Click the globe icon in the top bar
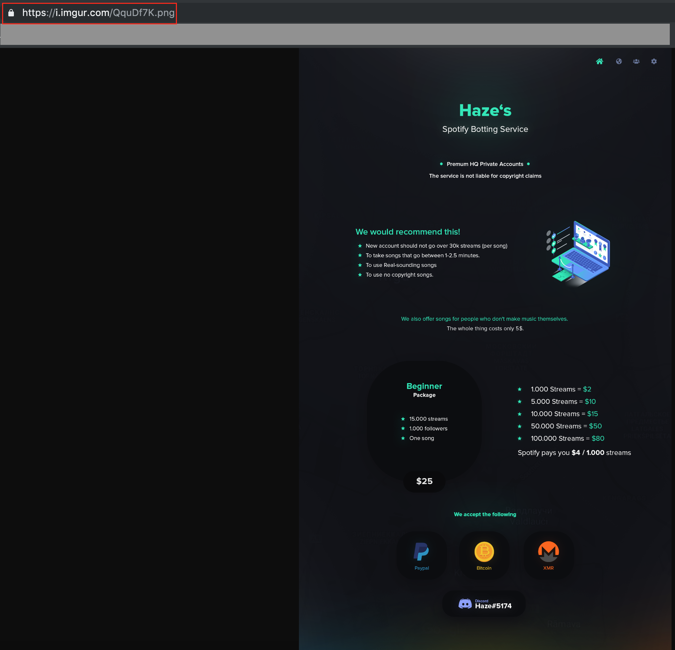 pyautogui.click(x=619, y=62)
